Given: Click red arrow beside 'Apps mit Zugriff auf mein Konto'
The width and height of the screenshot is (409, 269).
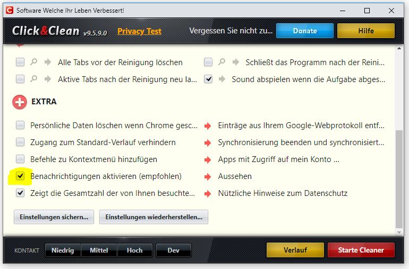Looking at the screenshot, I should click(x=208, y=160).
